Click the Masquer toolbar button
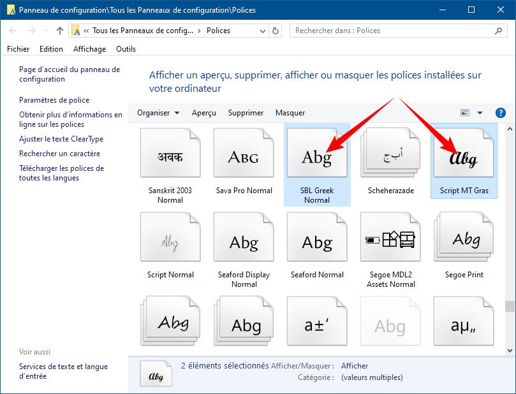516x394 pixels. coord(290,113)
